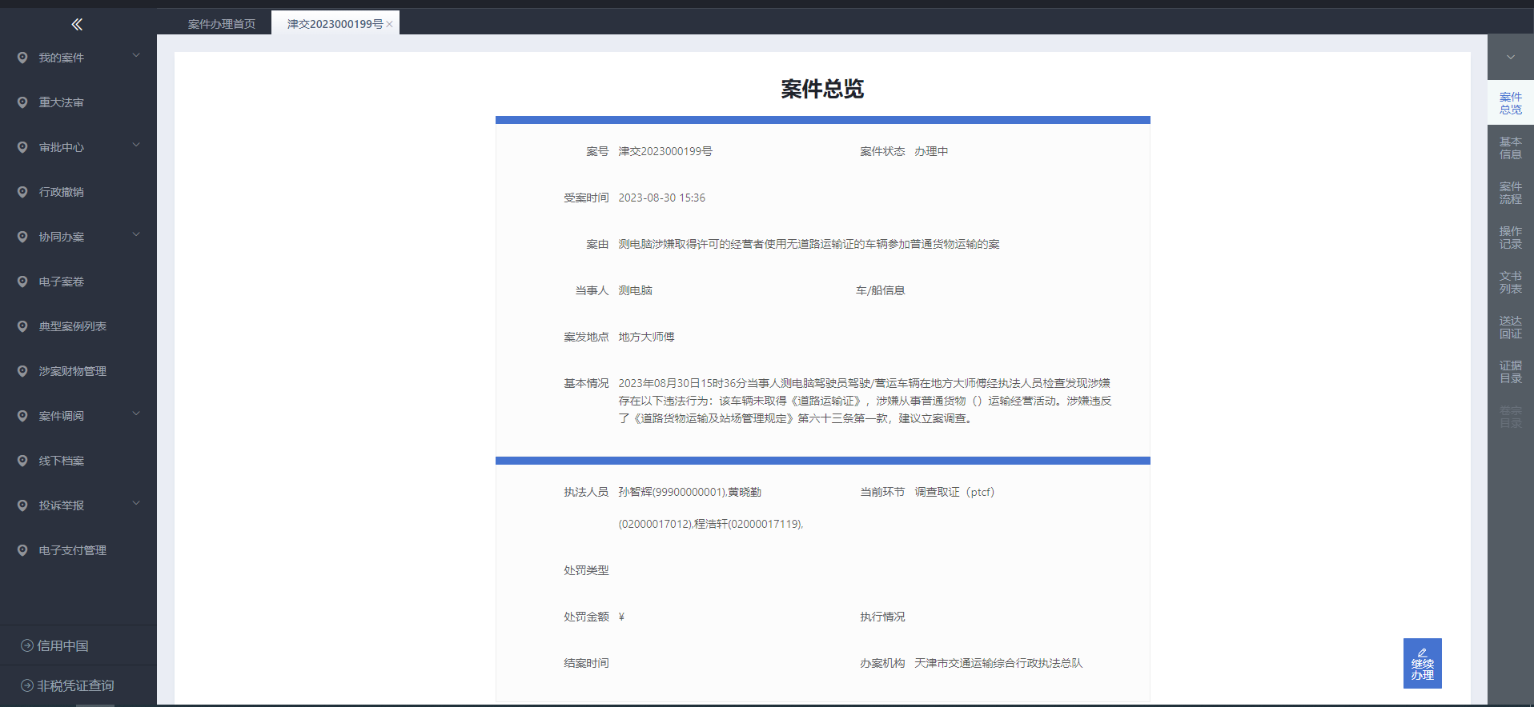Click the pin icon beside 电子支付管理

(22, 550)
